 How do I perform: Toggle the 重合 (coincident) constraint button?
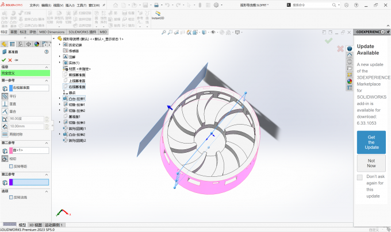coord(5,111)
